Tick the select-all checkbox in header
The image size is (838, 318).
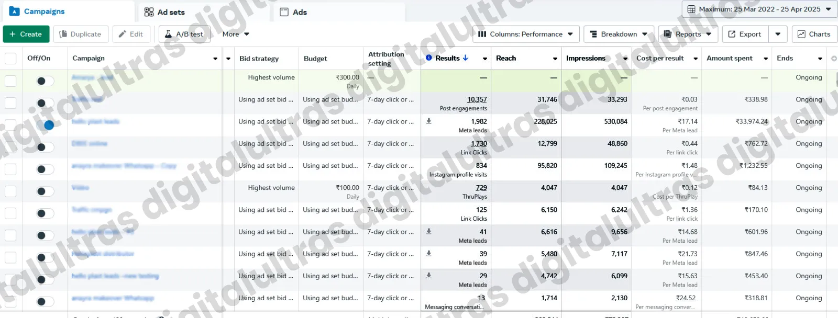[10, 59]
